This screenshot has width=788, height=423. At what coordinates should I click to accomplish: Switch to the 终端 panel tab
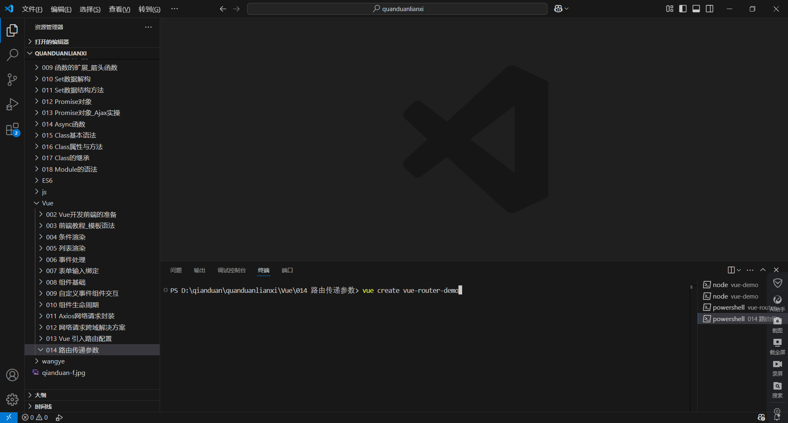[263, 270]
